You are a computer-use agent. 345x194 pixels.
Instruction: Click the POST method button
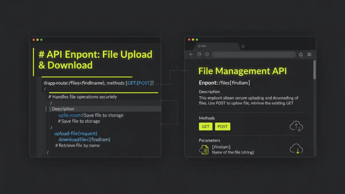pos(223,126)
